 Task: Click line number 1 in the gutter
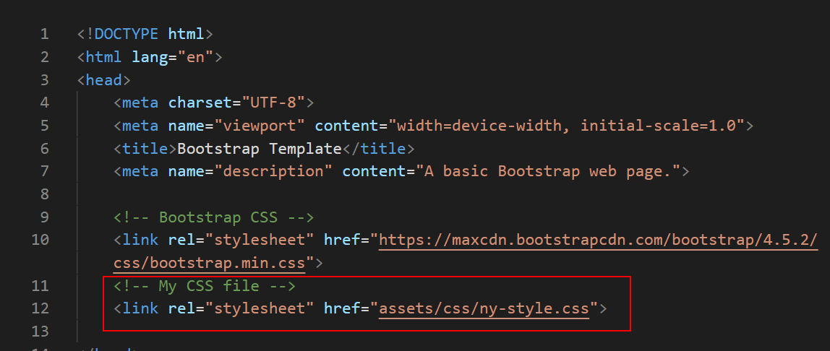coord(45,34)
